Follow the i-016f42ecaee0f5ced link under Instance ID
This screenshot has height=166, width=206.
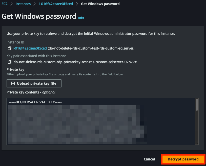tap(30, 48)
